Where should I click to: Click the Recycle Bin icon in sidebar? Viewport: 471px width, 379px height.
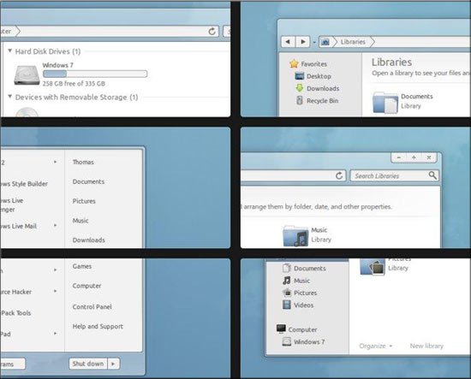tap(300, 100)
